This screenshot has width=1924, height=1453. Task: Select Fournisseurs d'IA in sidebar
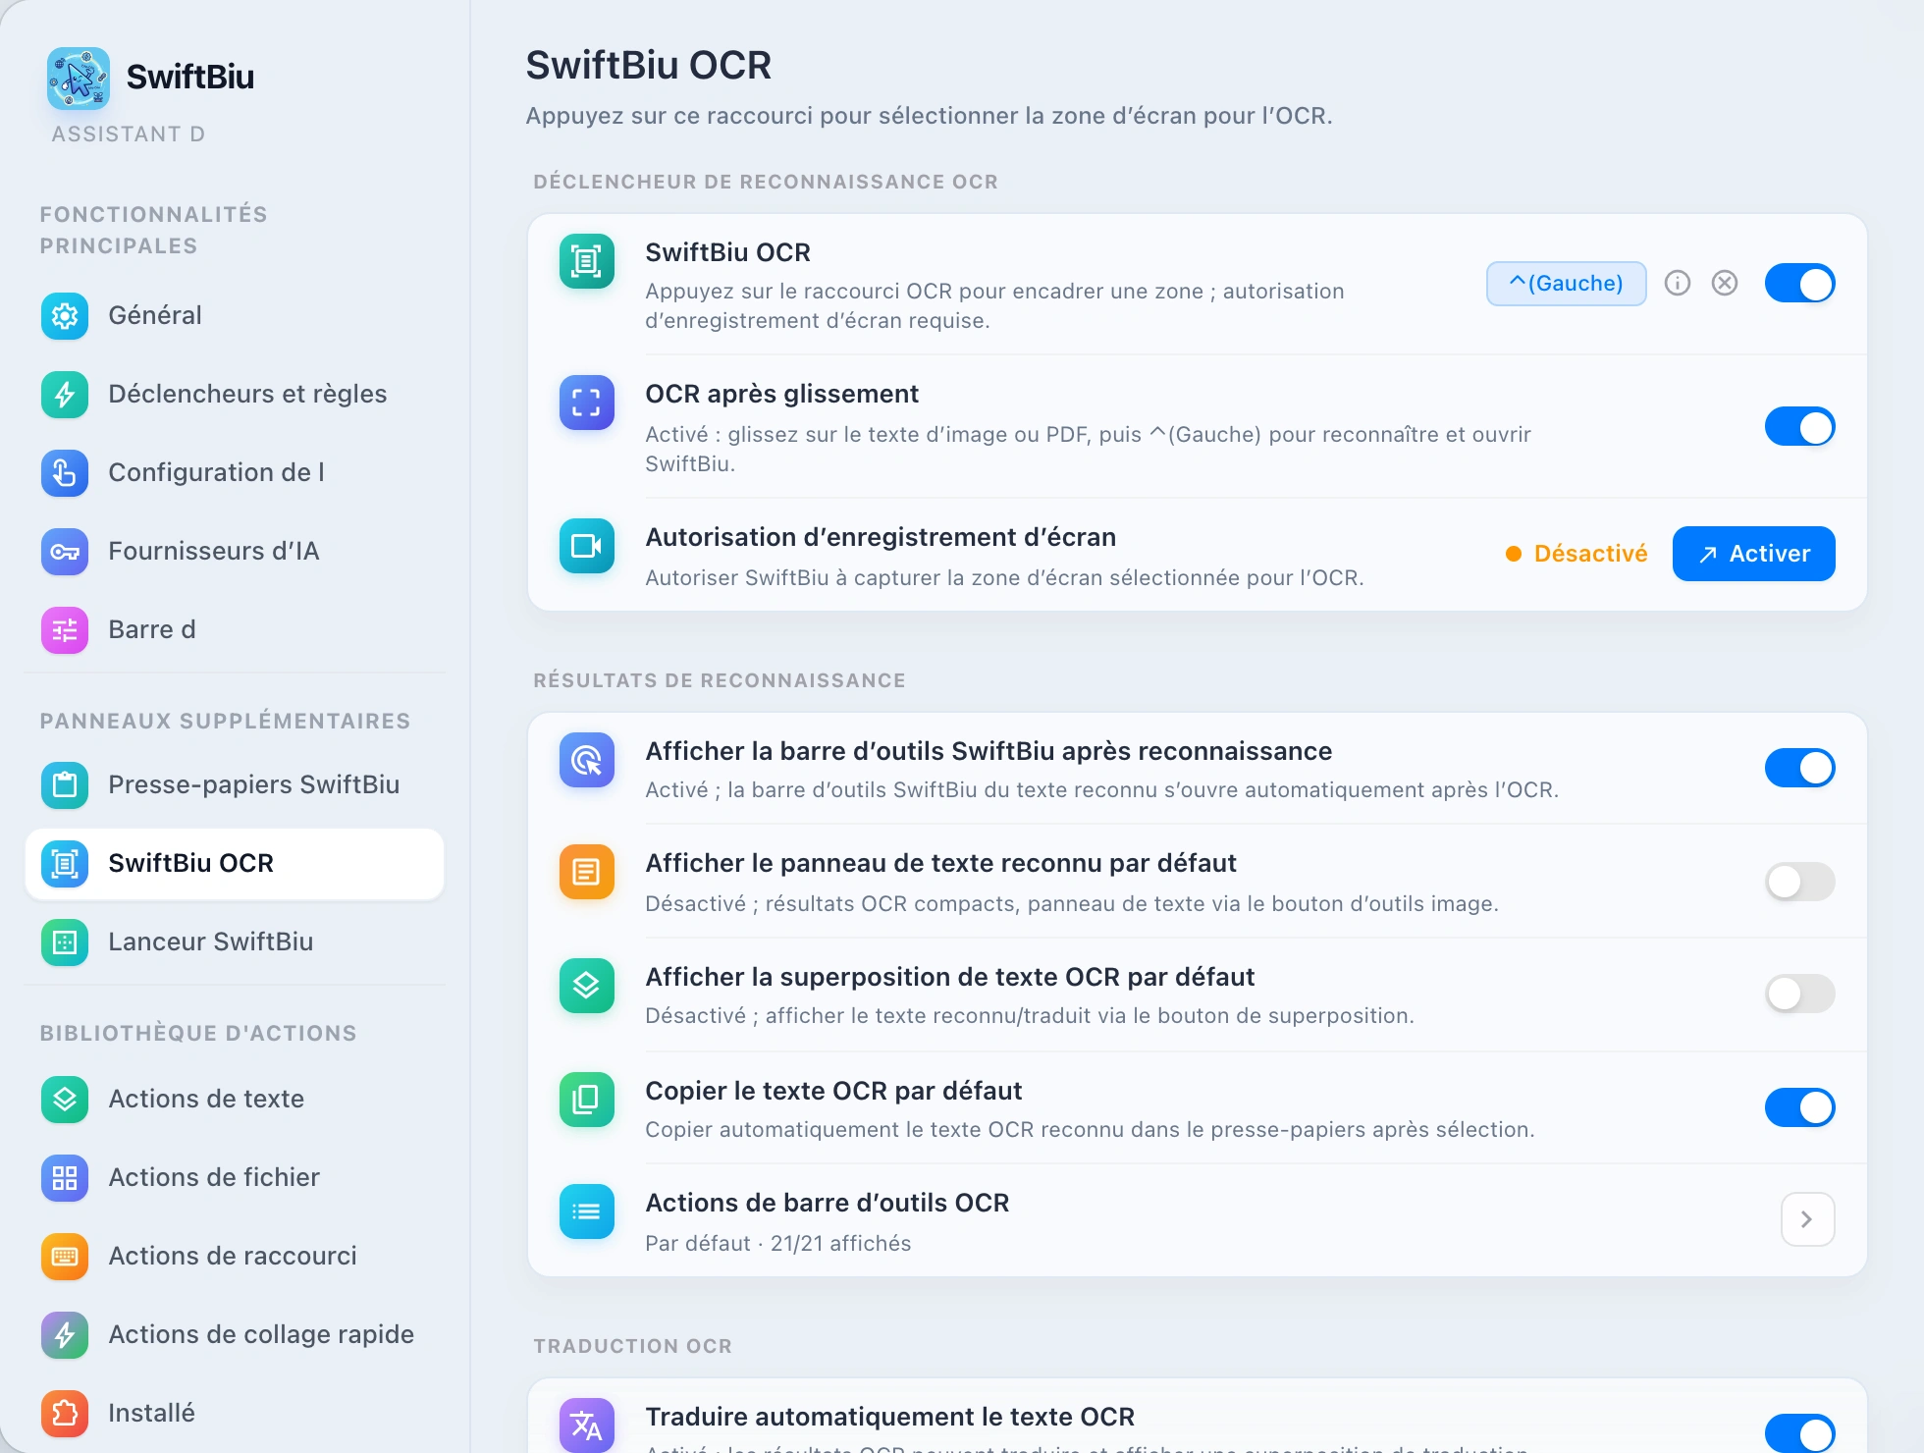pos(235,551)
